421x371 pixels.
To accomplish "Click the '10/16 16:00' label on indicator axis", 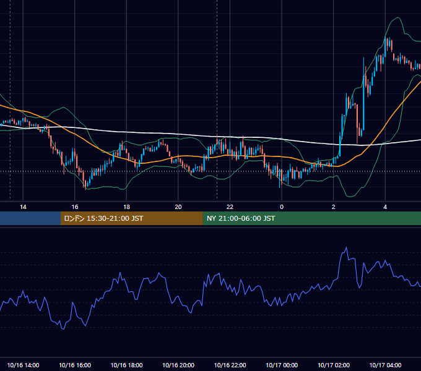I will [75, 365].
